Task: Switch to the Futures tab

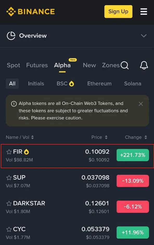Action: pos(37,65)
